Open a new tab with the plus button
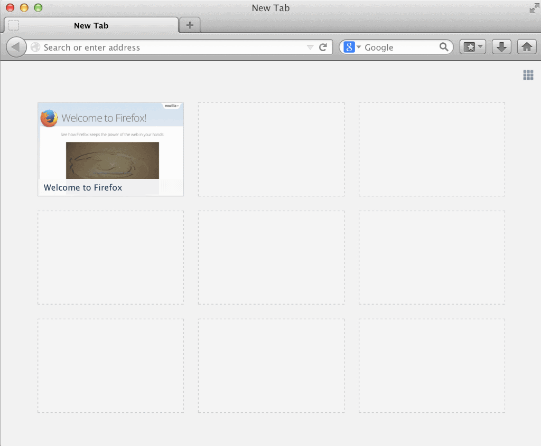This screenshot has height=446, width=541. [190, 24]
